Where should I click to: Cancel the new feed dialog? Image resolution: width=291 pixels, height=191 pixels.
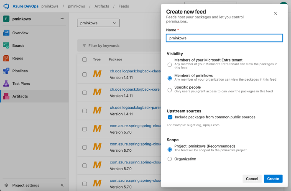[252, 179]
